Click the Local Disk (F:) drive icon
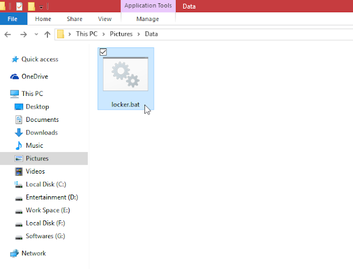This screenshot has width=353, height=269. 19,224
